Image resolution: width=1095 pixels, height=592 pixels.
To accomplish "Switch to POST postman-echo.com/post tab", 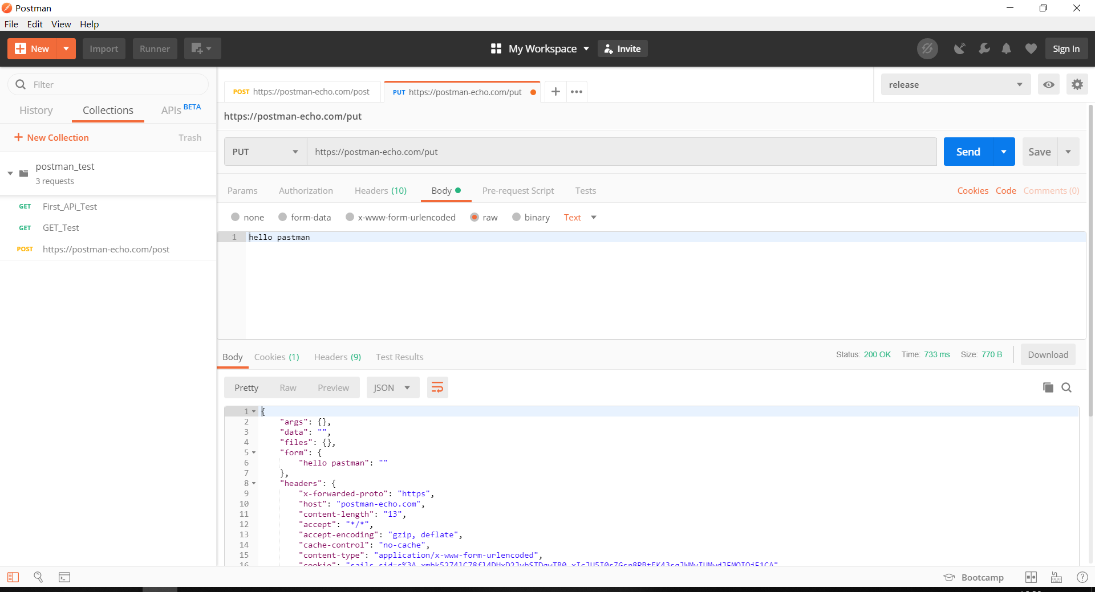I will pos(301,92).
